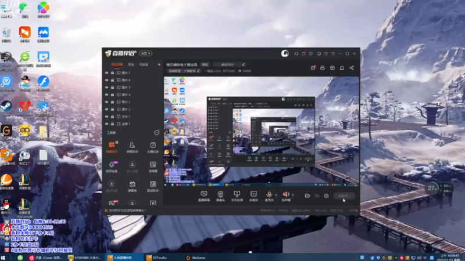Open the hamburger main menu
Viewport: 465px width, 261px height.
333,53
